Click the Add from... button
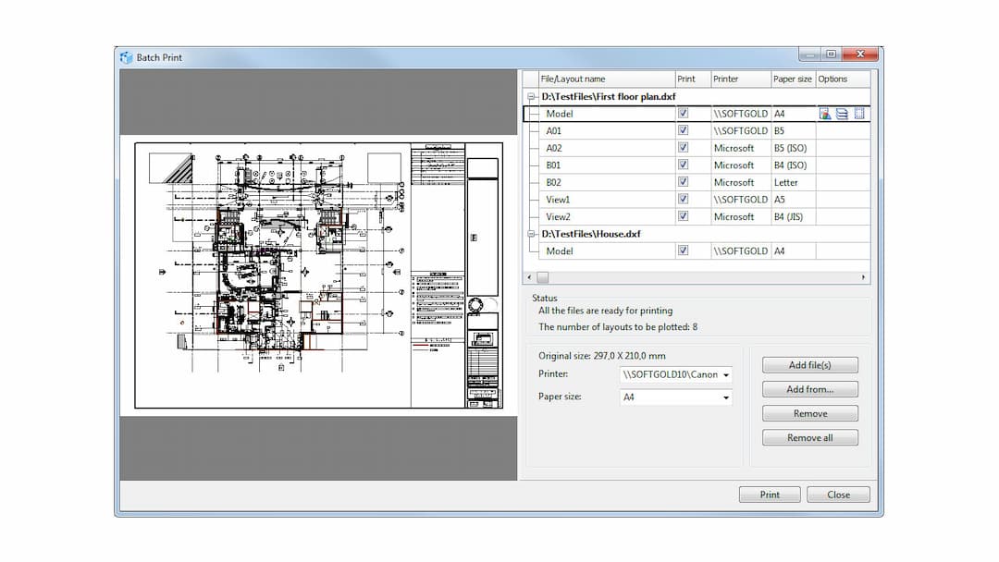Viewport: 999px width, 562px height. (x=809, y=389)
